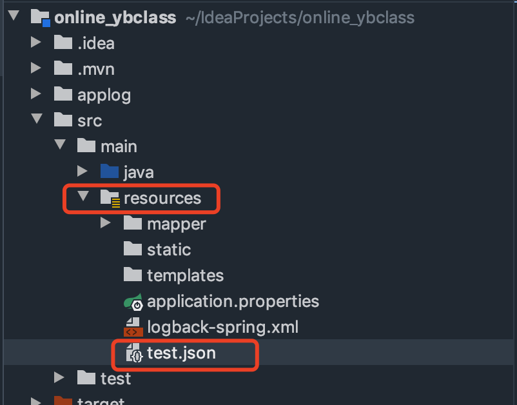Click the .idea folder icon
This screenshot has height=405, width=517.
tap(63, 42)
